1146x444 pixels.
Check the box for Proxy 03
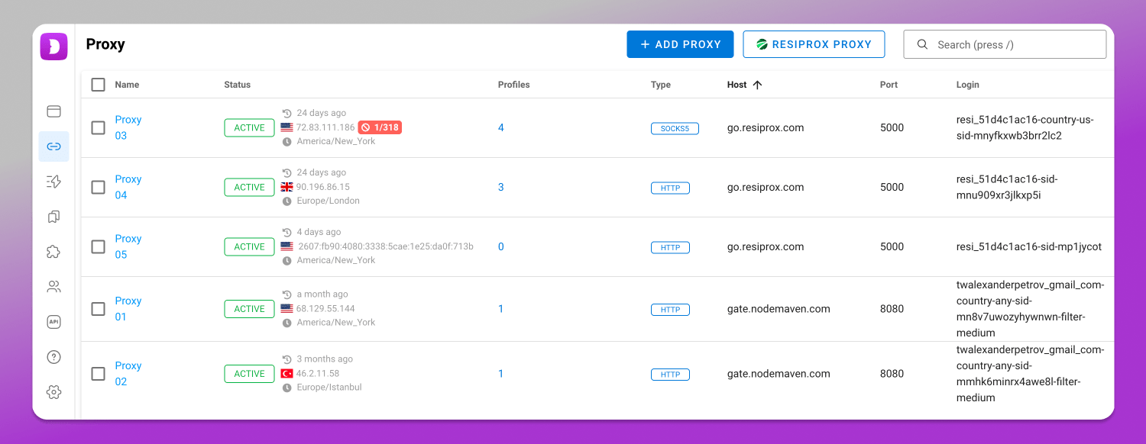(98, 127)
